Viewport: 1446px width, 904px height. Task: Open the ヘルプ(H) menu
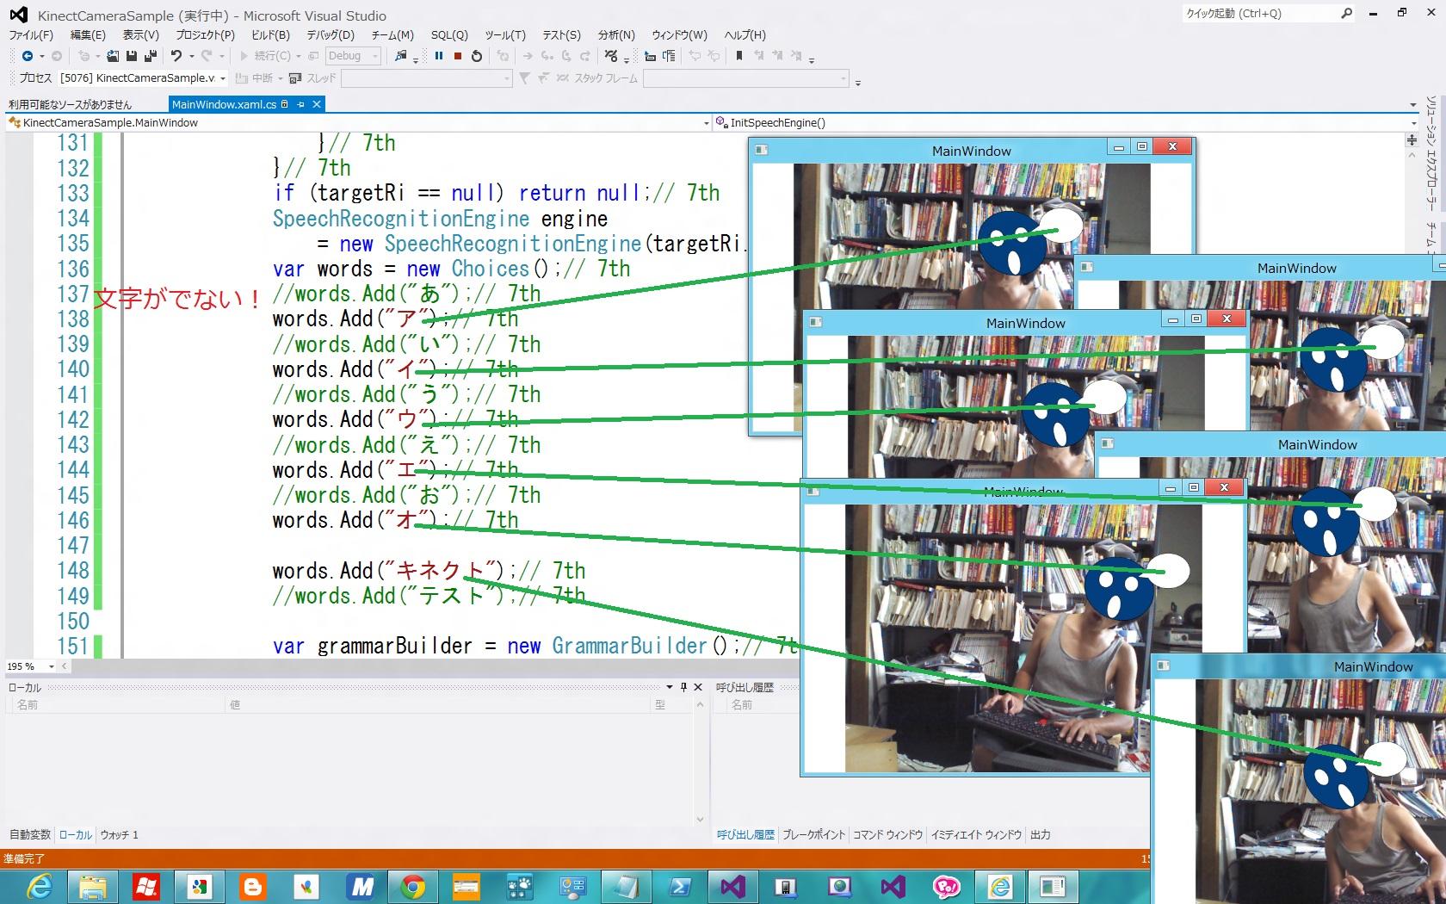(x=745, y=34)
